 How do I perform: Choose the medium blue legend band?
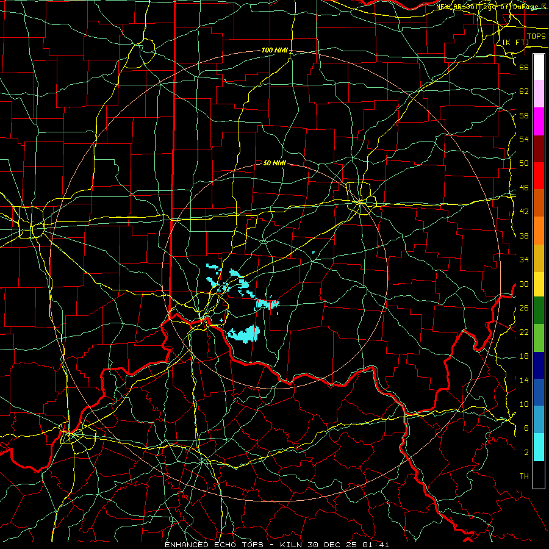(539, 392)
